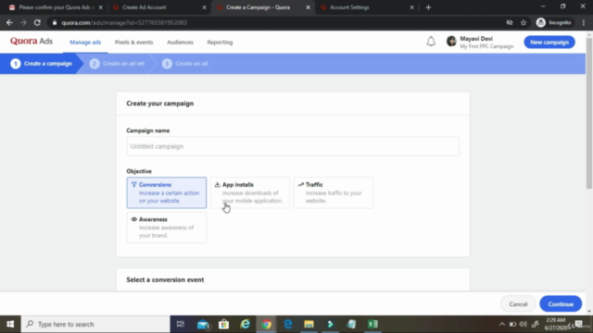Click the Windows search box
Image resolution: width=593 pixels, height=333 pixels.
click(95, 324)
